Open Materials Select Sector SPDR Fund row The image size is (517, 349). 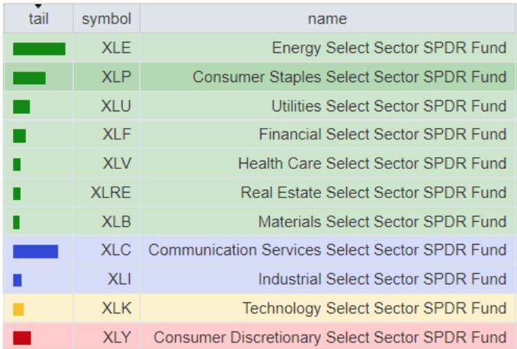point(382,222)
